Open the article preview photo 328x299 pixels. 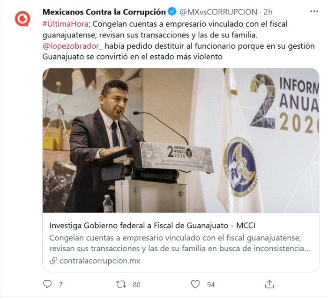click(181, 140)
